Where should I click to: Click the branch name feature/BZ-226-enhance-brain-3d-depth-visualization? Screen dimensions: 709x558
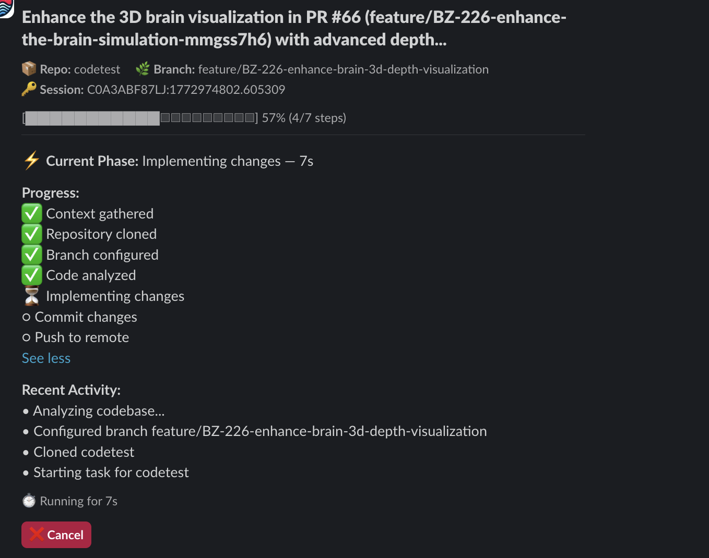point(343,69)
